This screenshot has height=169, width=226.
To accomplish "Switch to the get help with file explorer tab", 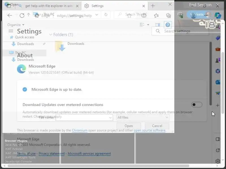I will tap(49, 6).
